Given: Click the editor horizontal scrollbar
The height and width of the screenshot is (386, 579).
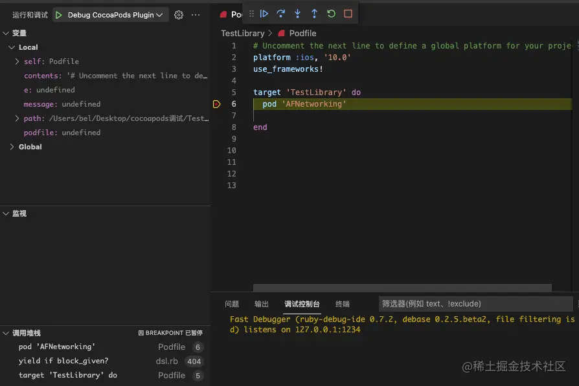Looking at the screenshot, I should [402, 288].
